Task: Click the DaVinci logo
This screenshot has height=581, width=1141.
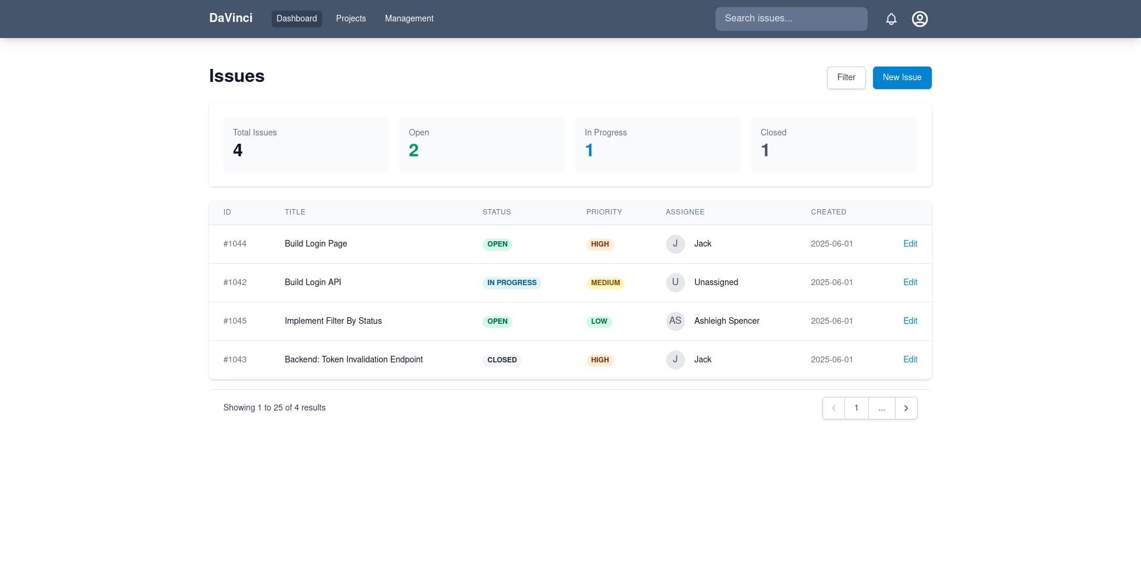Action: (x=231, y=18)
